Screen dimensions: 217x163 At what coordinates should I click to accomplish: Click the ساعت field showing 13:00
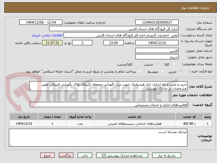pyautogui.click(x=114, y=43)
